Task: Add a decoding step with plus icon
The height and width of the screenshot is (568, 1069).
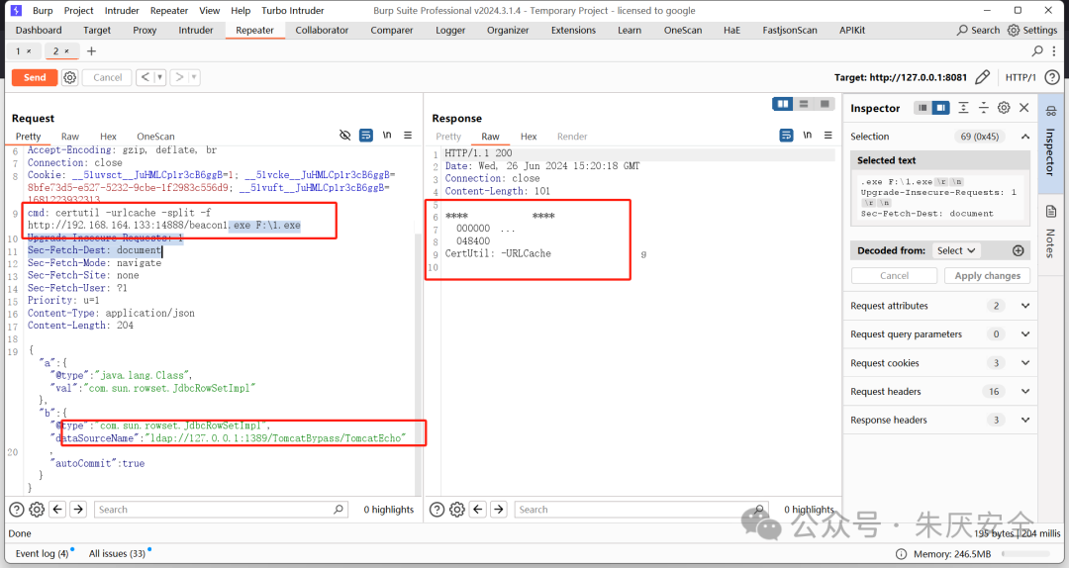Action: coord(1018,251)
